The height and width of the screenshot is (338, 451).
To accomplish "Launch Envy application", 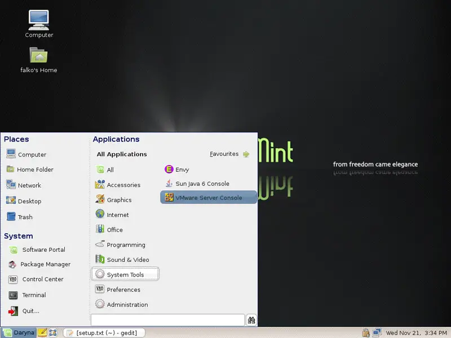I will point(176,170).
